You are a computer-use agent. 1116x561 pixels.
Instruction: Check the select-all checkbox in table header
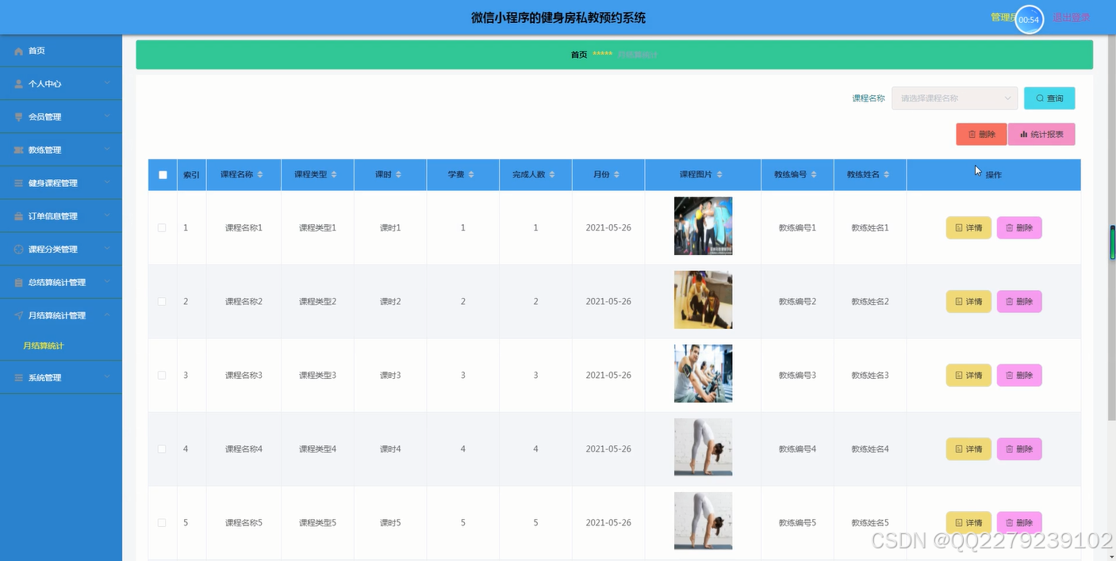(162, 174)
